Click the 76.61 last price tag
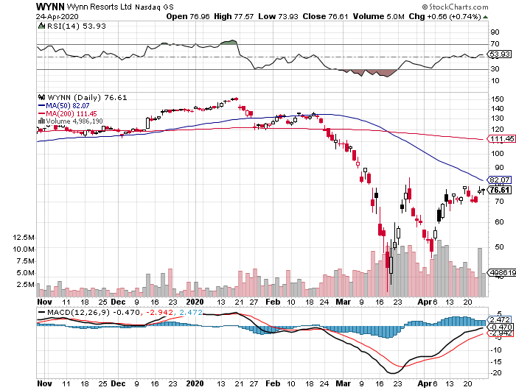The image size is (516, 390). (499, 190)
